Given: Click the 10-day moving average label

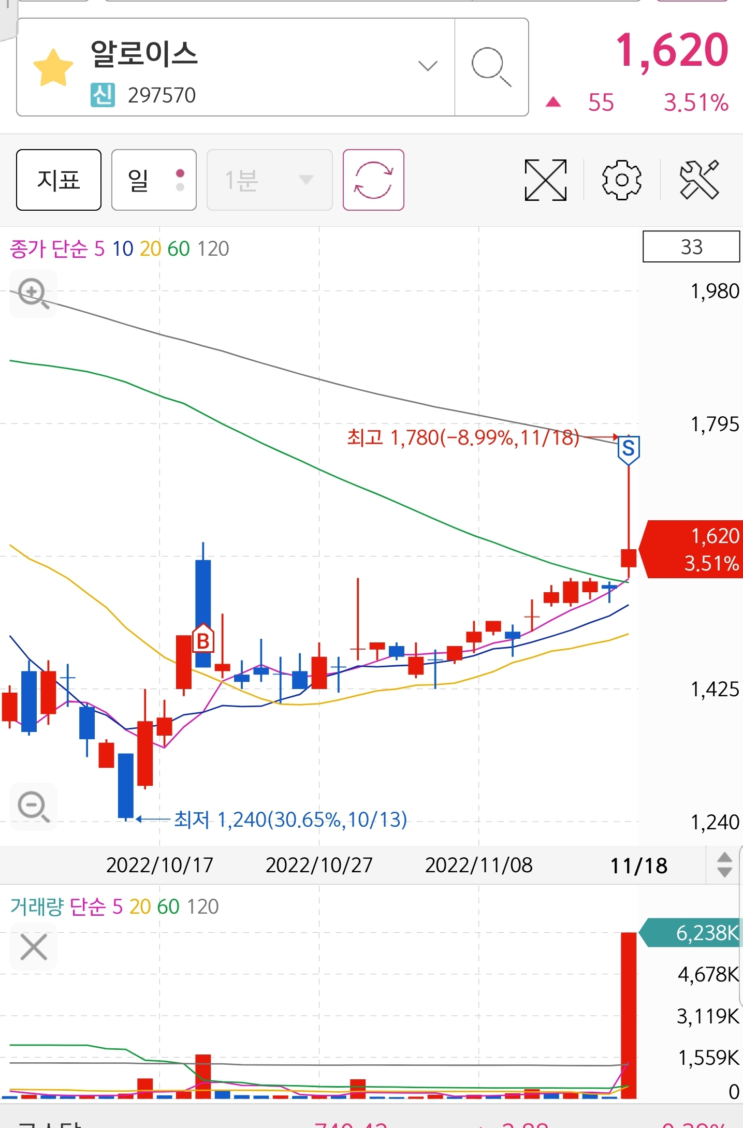Looking at the screenshot, I should (123, 248).
